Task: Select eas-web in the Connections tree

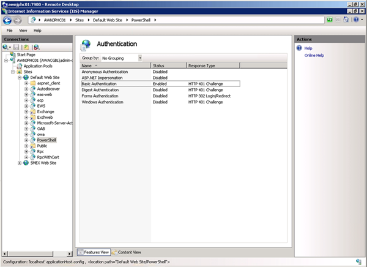Action: pos(45,95)
